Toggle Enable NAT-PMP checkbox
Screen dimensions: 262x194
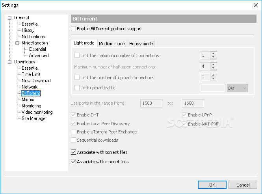pyautogui.click(x=184, y=124)
